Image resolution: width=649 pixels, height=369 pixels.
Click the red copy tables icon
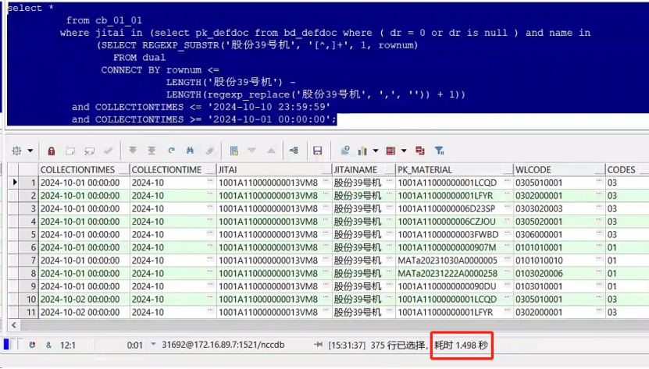click(420, 151)
